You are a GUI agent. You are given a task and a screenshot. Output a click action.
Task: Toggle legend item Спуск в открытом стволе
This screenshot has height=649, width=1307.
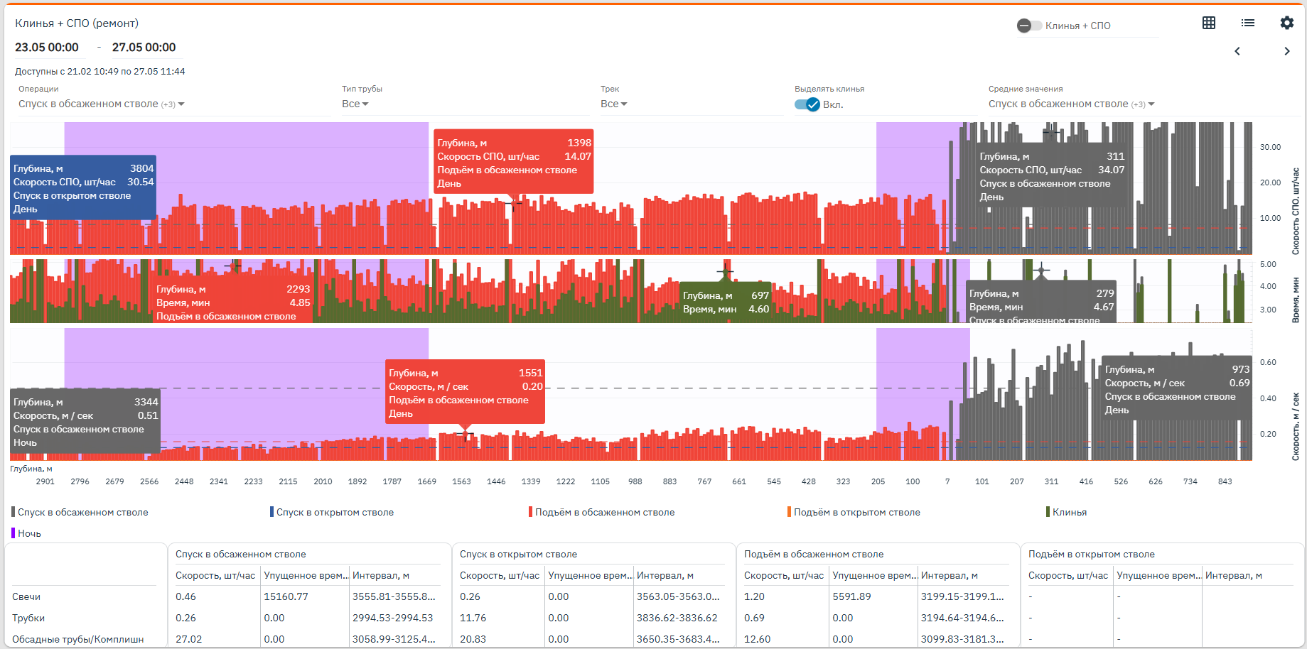pos(332,512)
